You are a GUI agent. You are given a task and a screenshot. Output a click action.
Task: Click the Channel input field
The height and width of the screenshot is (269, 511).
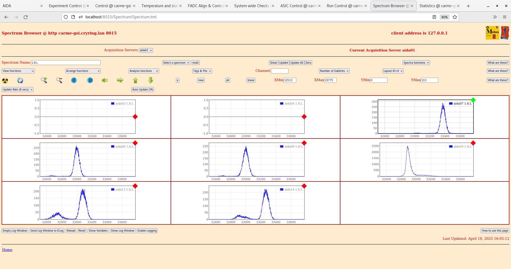coord(280,71)
